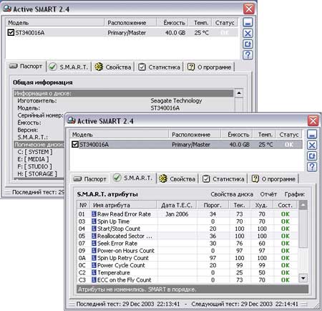
Task: Open the S.M.A.R.T. tab in back window
Action: [69, 67]
